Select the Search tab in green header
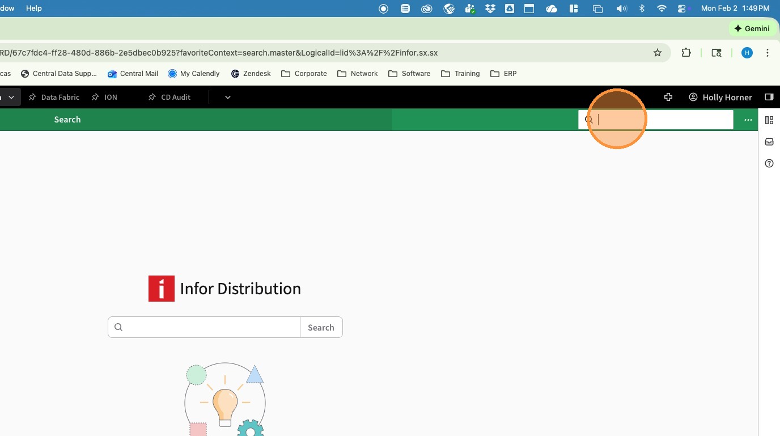The height and width of the screenshot is (436, 780). pyautogui.click(x=67, y=120)
